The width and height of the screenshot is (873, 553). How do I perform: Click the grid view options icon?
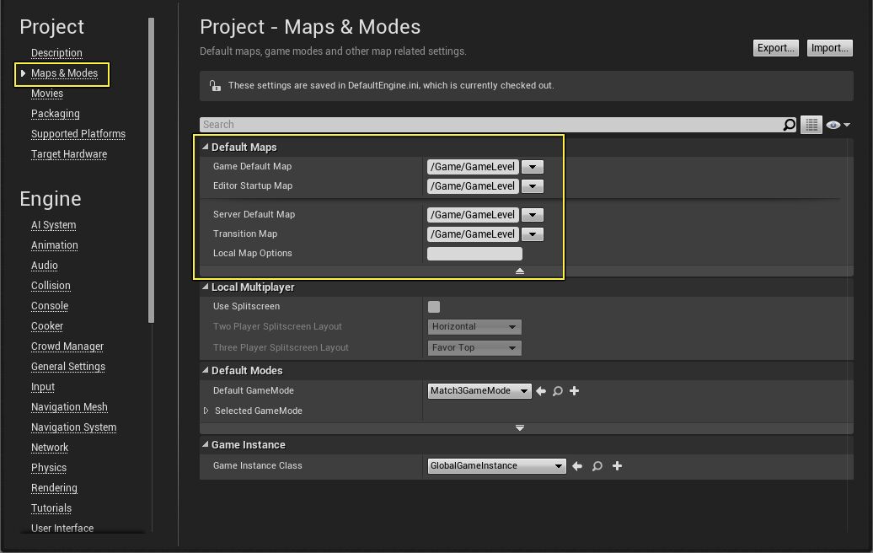point(811,125)
